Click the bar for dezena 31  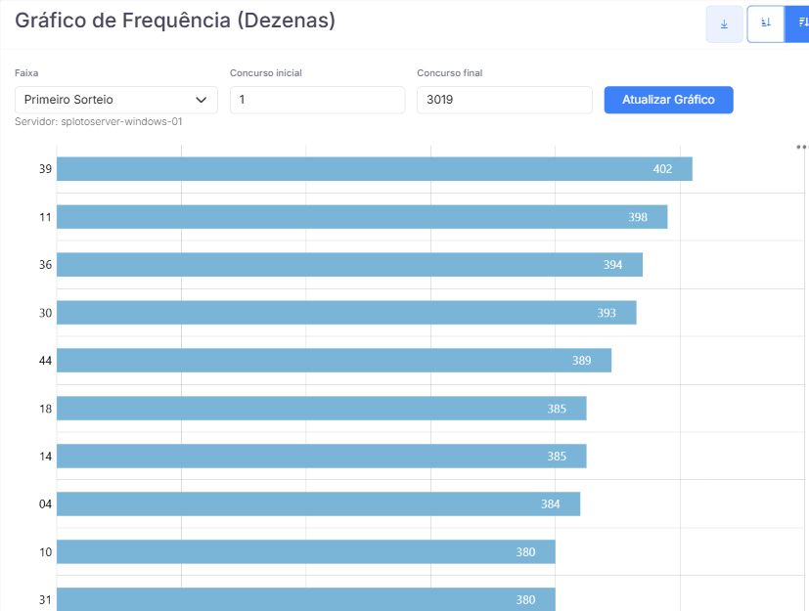click(306, 599)
